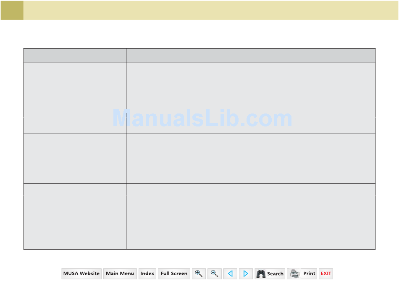Go to the Main Menu
Screen dimensions: 399x281
pyautogui.click(x=120, y=273)
